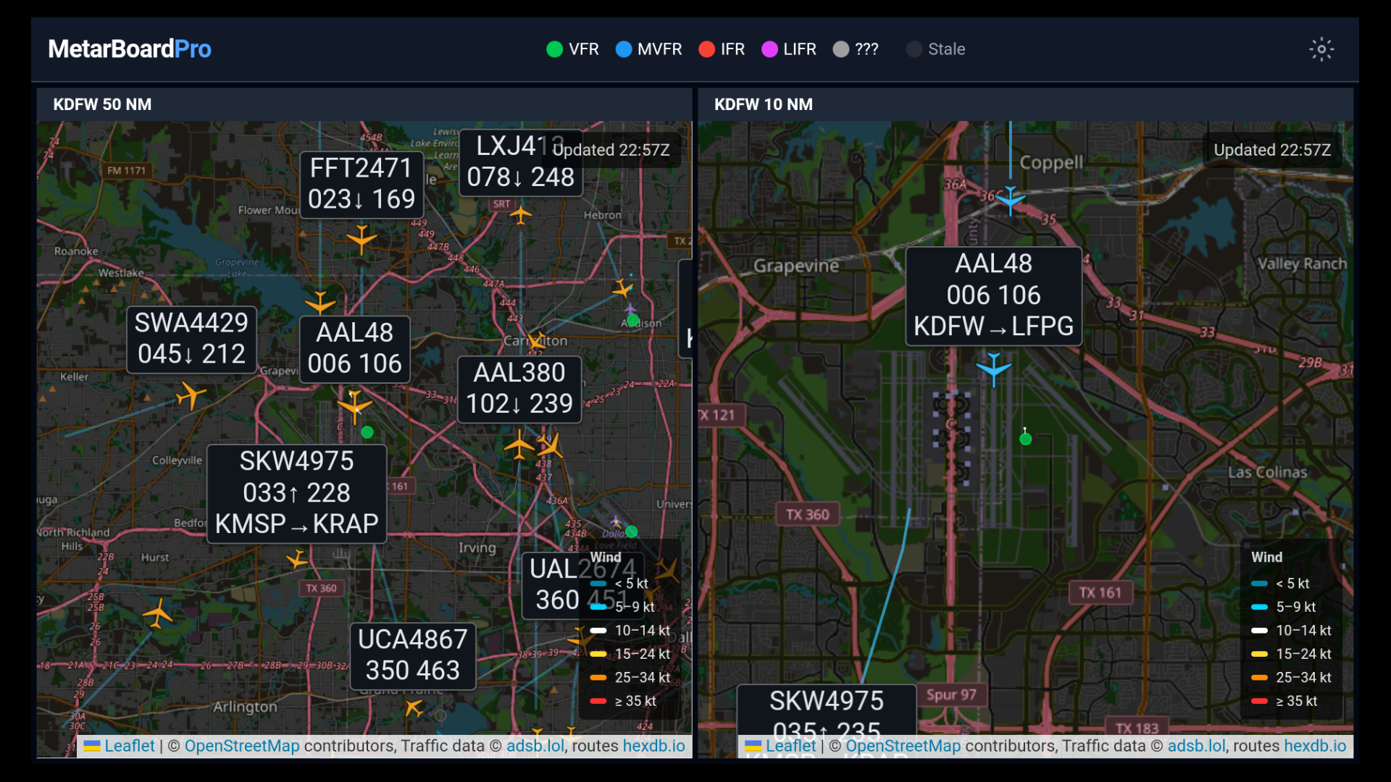Click the gray unknown ??? legend dot
Image resolution: width=1391 pixels, height=782 pixels.
point(840,49)
